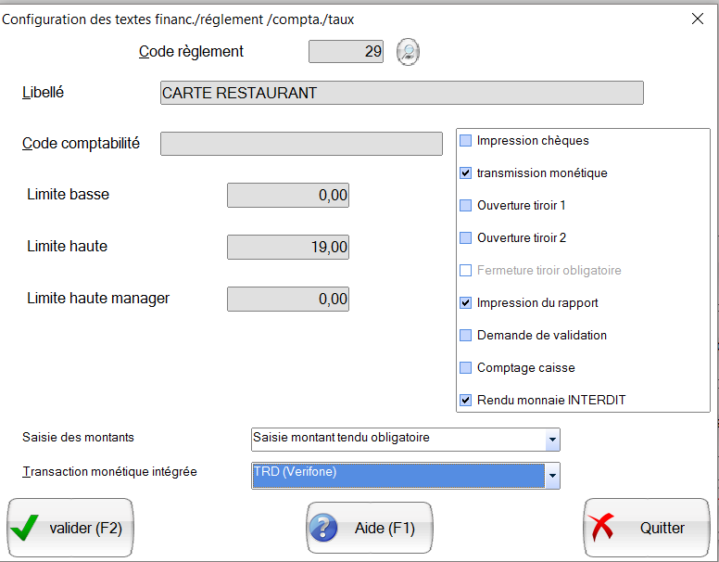Viewport: 719px width, 562px height.
Task: Enable Ouverture tiroir 2 checkbox
Action: point(466,238)
